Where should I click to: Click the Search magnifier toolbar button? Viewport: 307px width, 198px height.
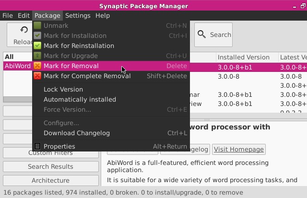click(x=213, y=35)
